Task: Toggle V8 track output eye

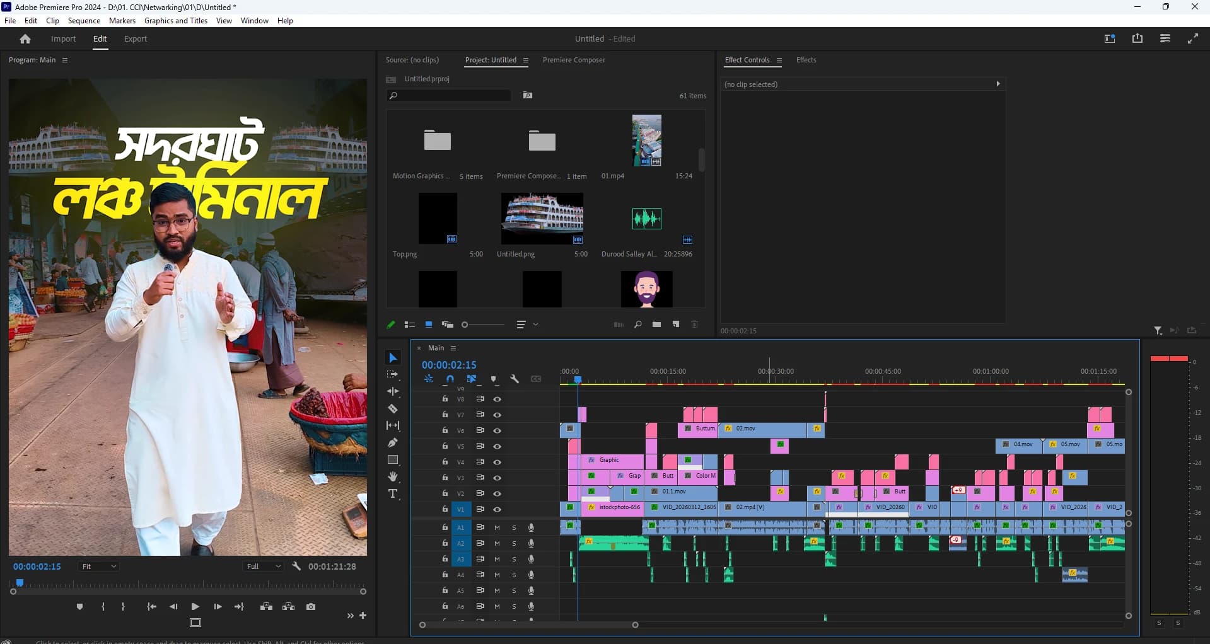Action: [497, 399]
